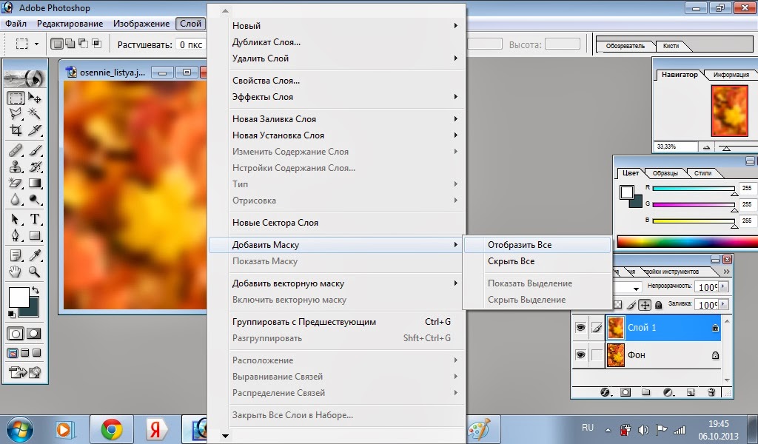758x444 pixels.
Task: Select the Clone Stamp tool
Action: click(16, 166)
